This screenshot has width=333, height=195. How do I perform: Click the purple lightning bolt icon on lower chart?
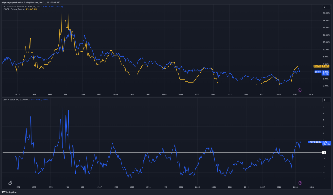tap(300, 183)
